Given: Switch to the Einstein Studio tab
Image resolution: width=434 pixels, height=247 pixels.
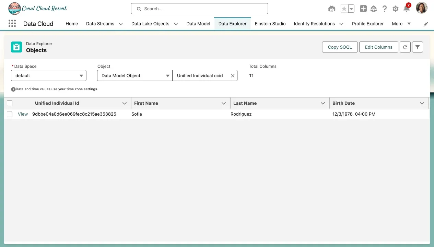Looking at the screenshot, I should click(x=270, y=24).
